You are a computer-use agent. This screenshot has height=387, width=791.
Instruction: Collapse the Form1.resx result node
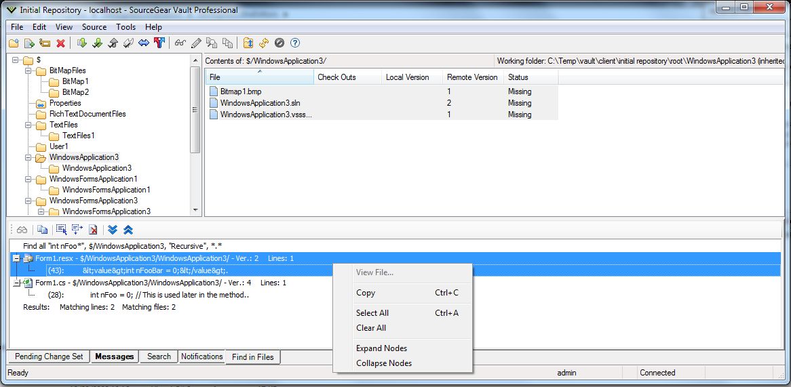tap(17, 258)
